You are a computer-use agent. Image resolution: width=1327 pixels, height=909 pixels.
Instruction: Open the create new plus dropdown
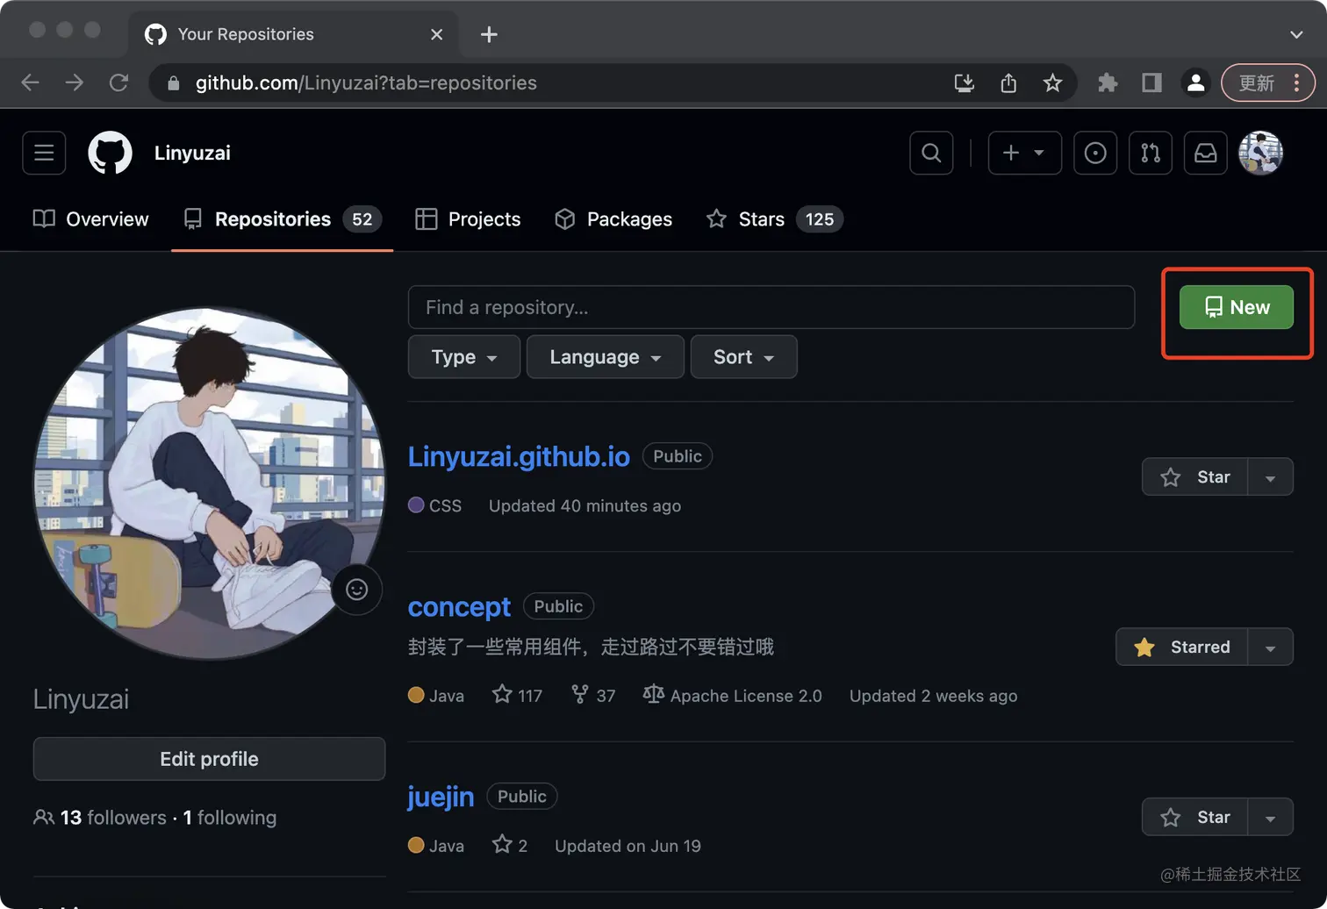tap(1024, 153)
